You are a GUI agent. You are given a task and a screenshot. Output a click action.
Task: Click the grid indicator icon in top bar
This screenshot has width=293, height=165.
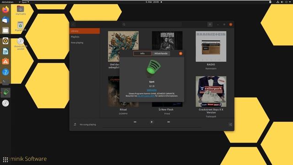[270, 2]
